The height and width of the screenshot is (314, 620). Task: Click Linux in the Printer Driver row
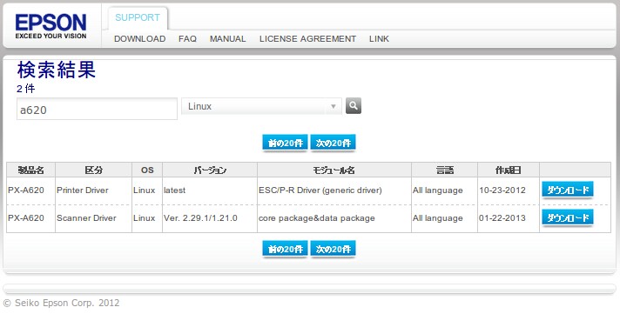(x=144, y=190)
